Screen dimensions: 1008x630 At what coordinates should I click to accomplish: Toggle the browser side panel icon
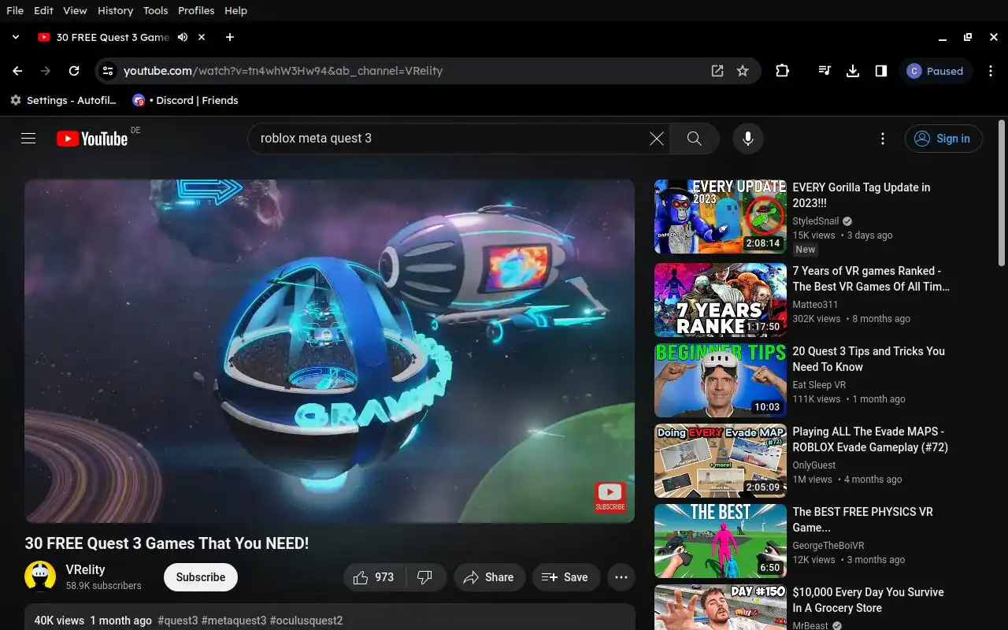click(x=881, y=71)
